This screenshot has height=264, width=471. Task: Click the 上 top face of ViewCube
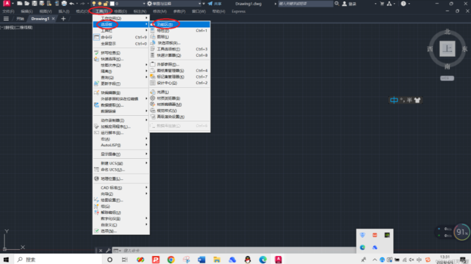[447, 49]
